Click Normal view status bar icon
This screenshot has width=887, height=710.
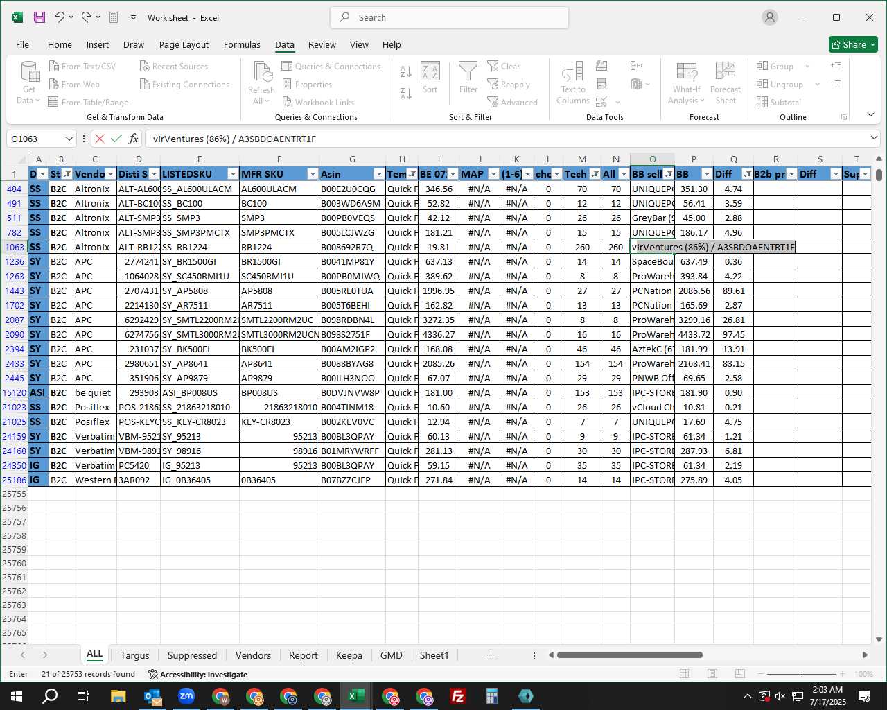pyautogui.click(x=684, y=674)
